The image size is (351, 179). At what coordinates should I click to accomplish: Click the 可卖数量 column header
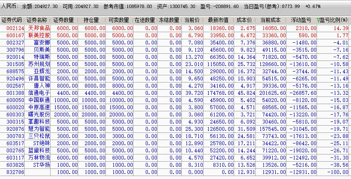pyautogui.click(x=119, y=20)
